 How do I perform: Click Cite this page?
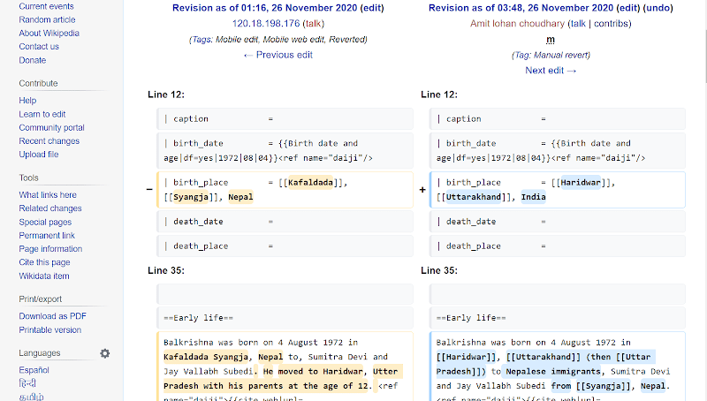pos(44,262)
